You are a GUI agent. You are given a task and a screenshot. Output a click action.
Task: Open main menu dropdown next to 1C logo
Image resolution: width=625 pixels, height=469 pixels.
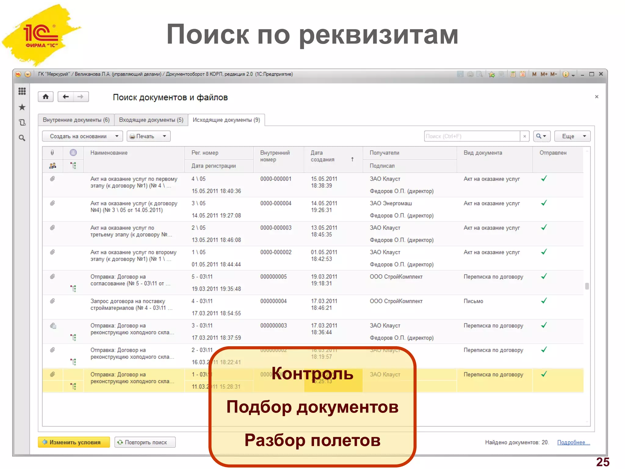(28, 74)
